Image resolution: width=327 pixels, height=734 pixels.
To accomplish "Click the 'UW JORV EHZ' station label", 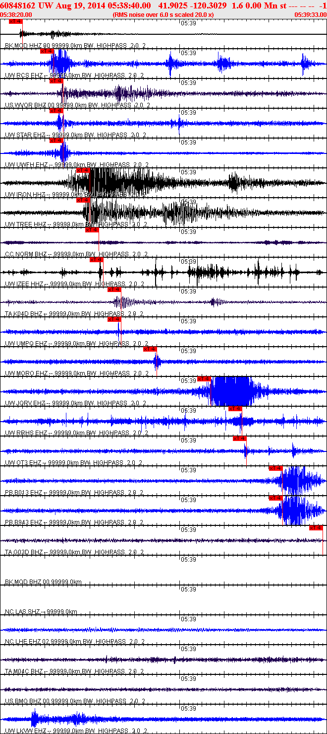I will tap(25, 403).
